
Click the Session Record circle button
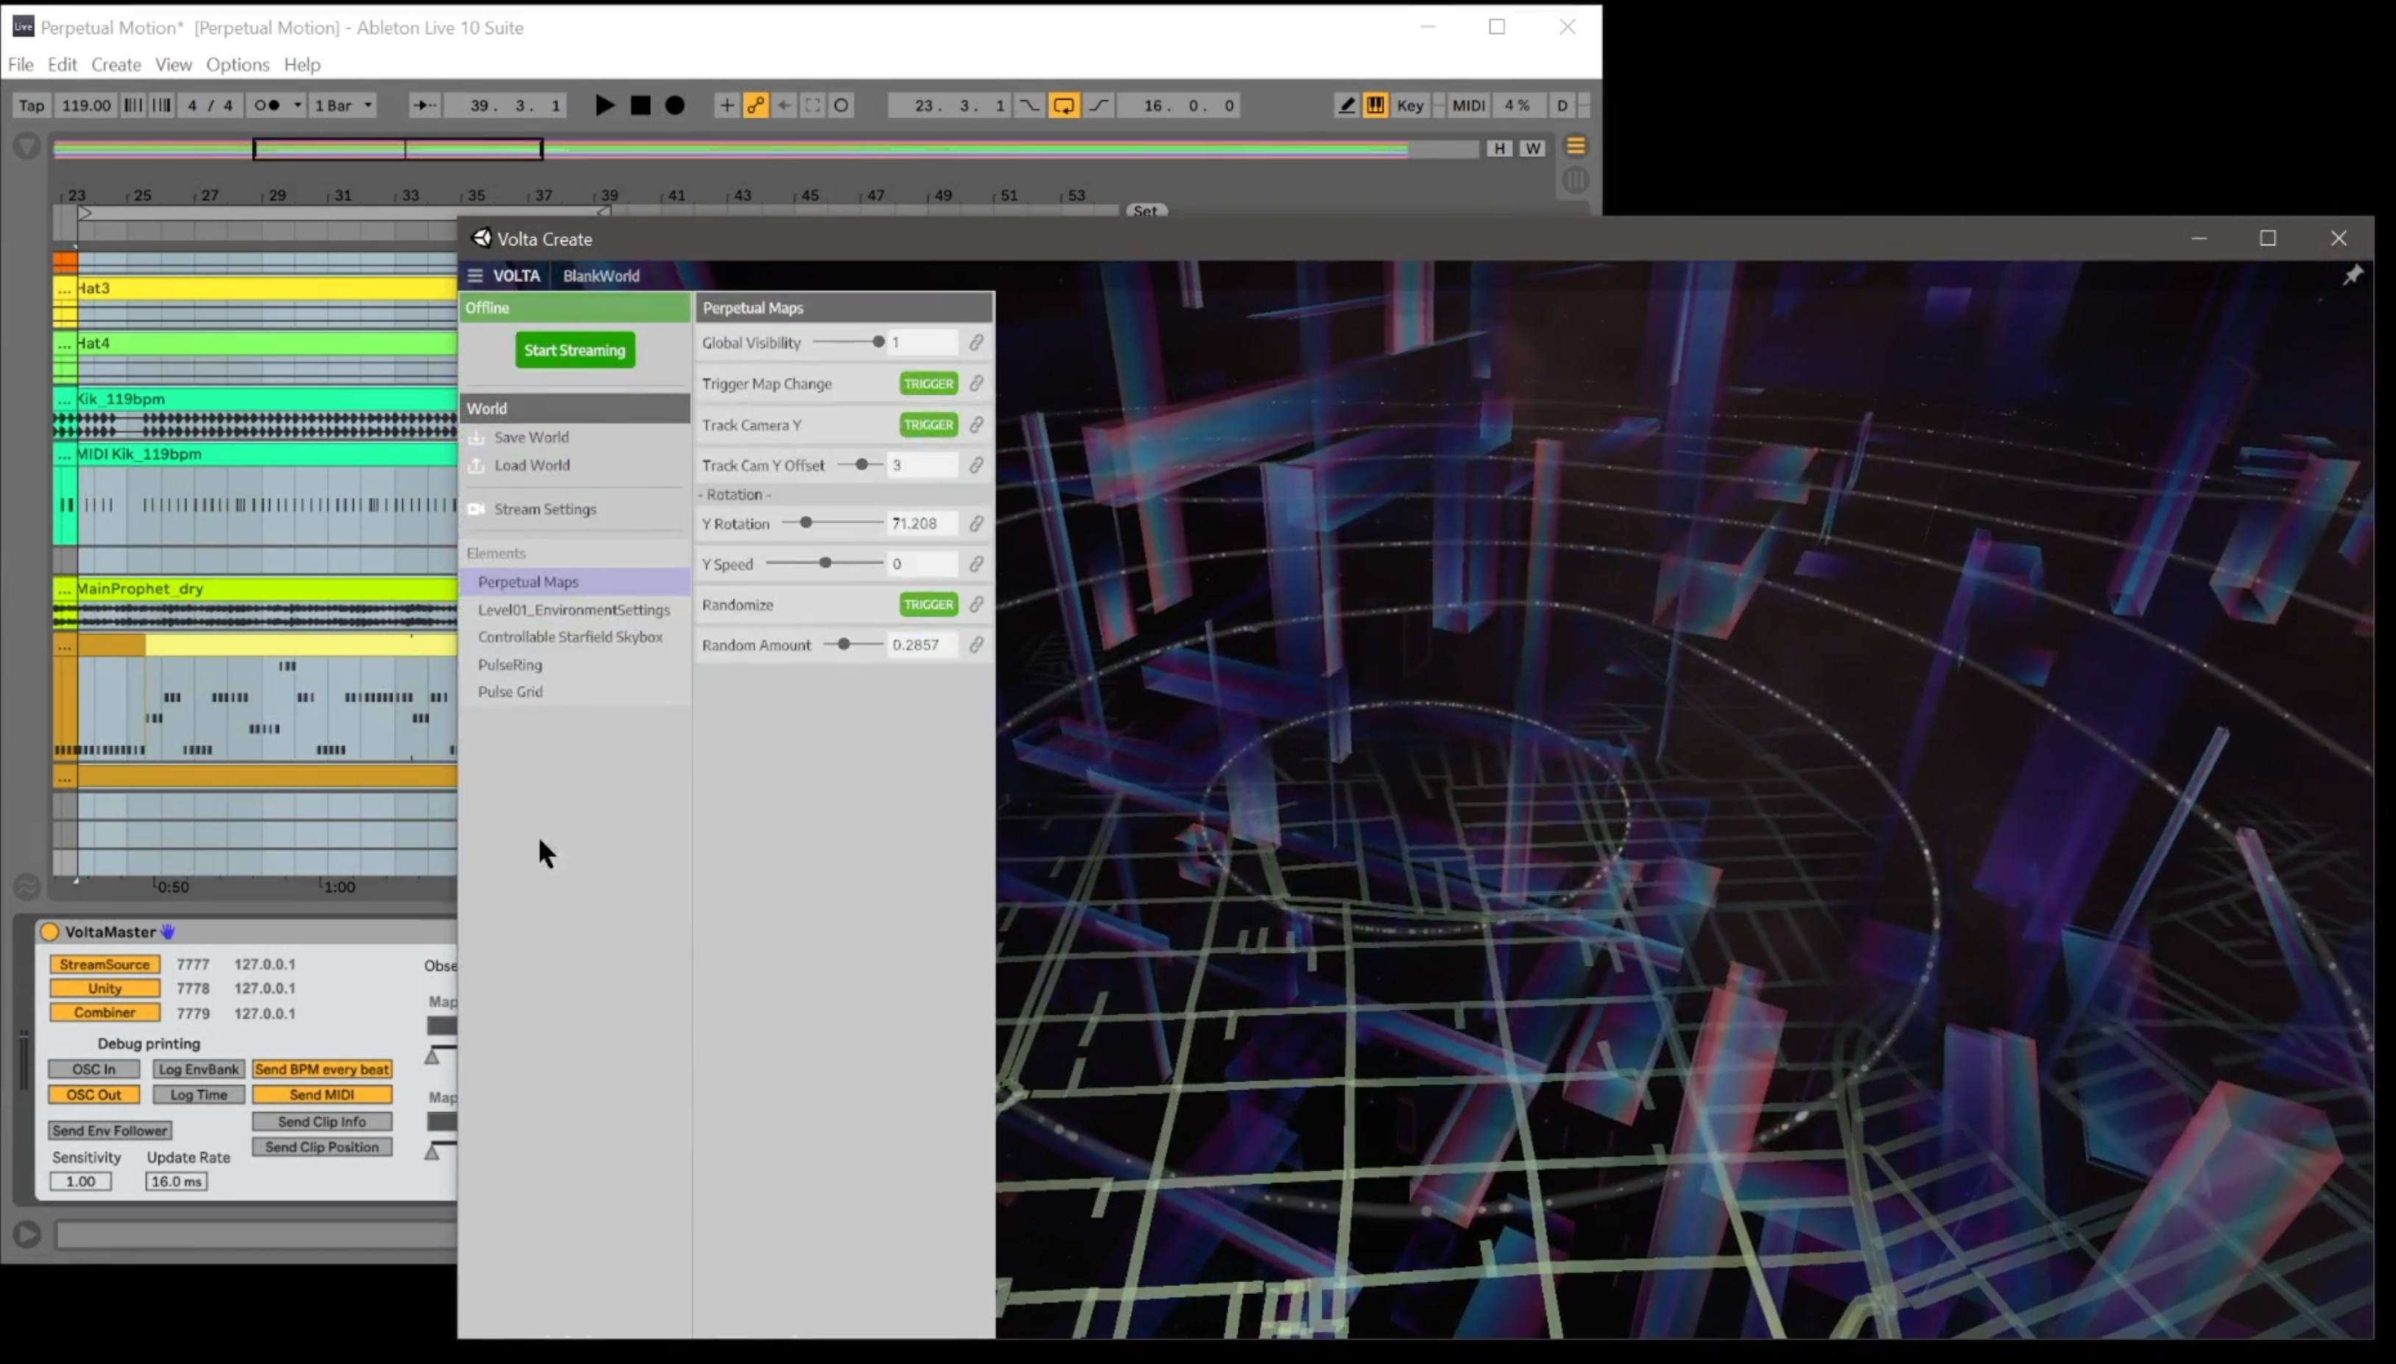tap(842, 106)
